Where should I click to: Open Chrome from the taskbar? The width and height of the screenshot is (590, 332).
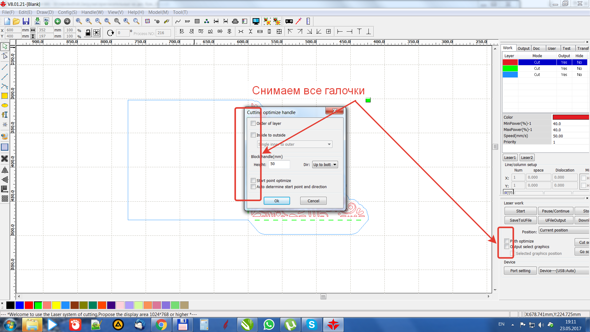[161, 325]
